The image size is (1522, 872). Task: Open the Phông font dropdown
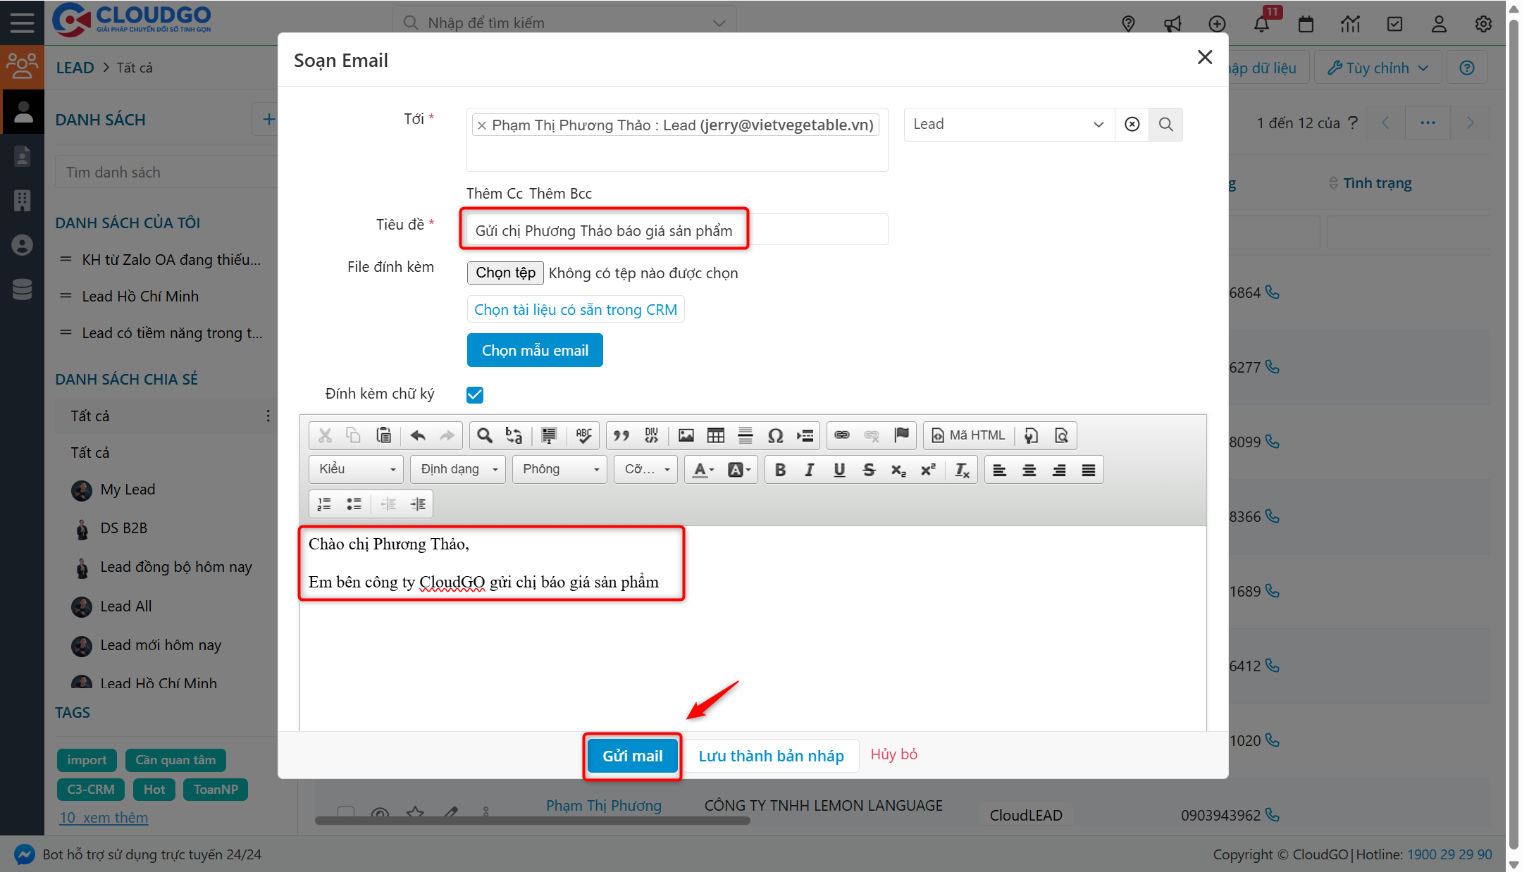[x=559, y=469]
